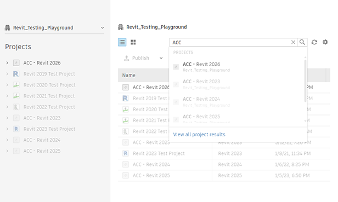Expand ACC - Revit 2026 tree node
This screenshot has height=202, width=338.
click(7, 63)
